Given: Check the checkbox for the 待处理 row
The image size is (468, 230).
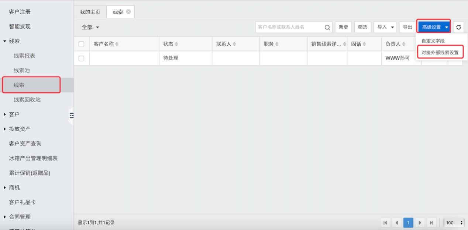Looking at the screenshot, I should pos(82,58).
